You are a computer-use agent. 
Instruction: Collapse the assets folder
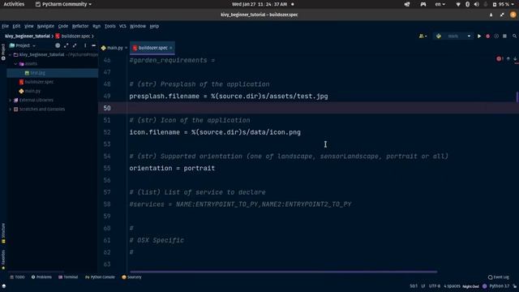[x=15, y=64]
